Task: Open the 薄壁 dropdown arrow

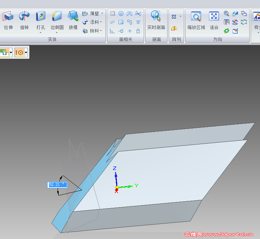Action: (x=102, y=13)
